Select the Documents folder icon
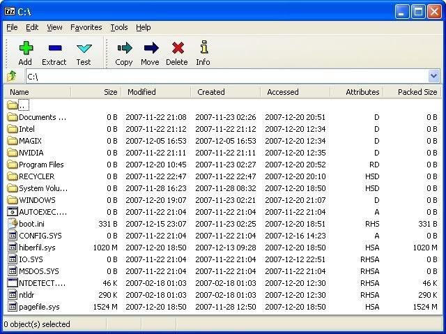The width and height of the screenshot is (446, 334). coord(13,117)
